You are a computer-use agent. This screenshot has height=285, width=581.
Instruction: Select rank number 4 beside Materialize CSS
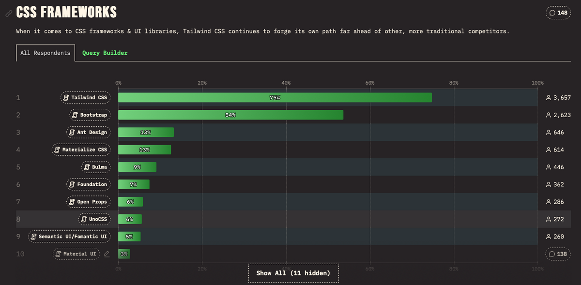[18, 150]
